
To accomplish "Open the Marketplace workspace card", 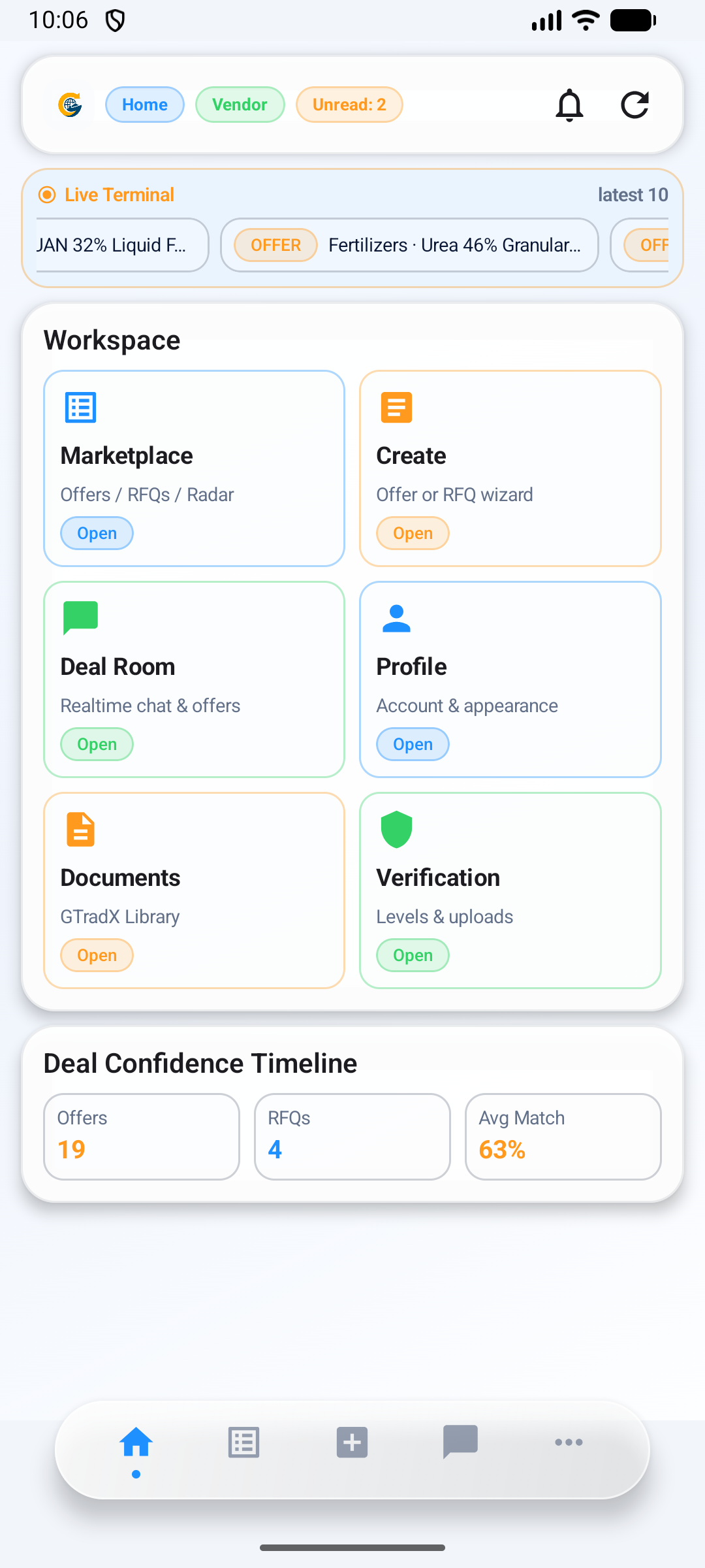I will point(194,468).
